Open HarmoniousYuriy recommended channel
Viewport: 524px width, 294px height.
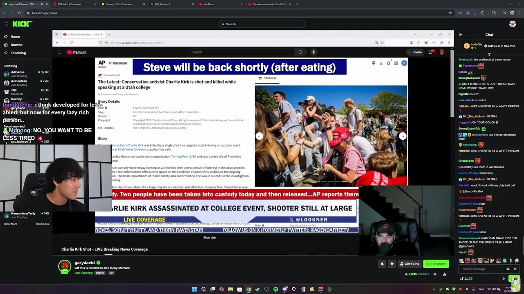point(26,215)
